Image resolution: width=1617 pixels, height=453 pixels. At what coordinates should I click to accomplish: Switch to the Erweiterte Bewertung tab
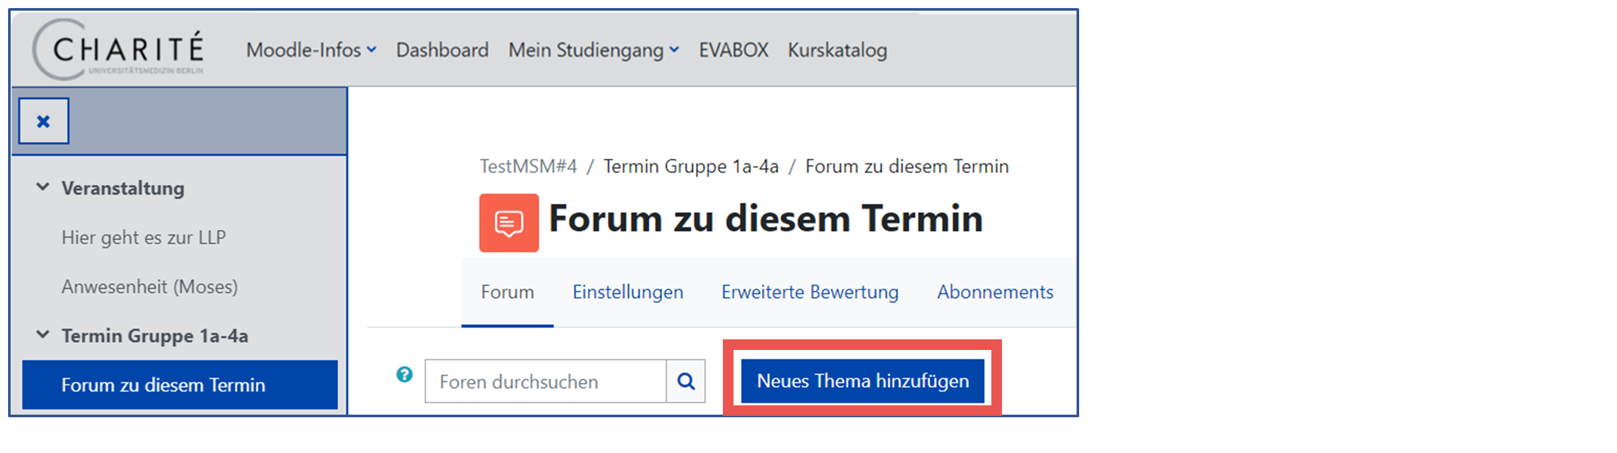(x=810, y=292)
